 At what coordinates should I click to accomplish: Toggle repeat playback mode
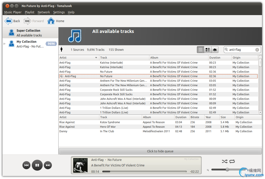coord(232,161)
